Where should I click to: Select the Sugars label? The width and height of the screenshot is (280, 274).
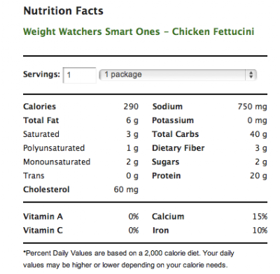(166, 162)
